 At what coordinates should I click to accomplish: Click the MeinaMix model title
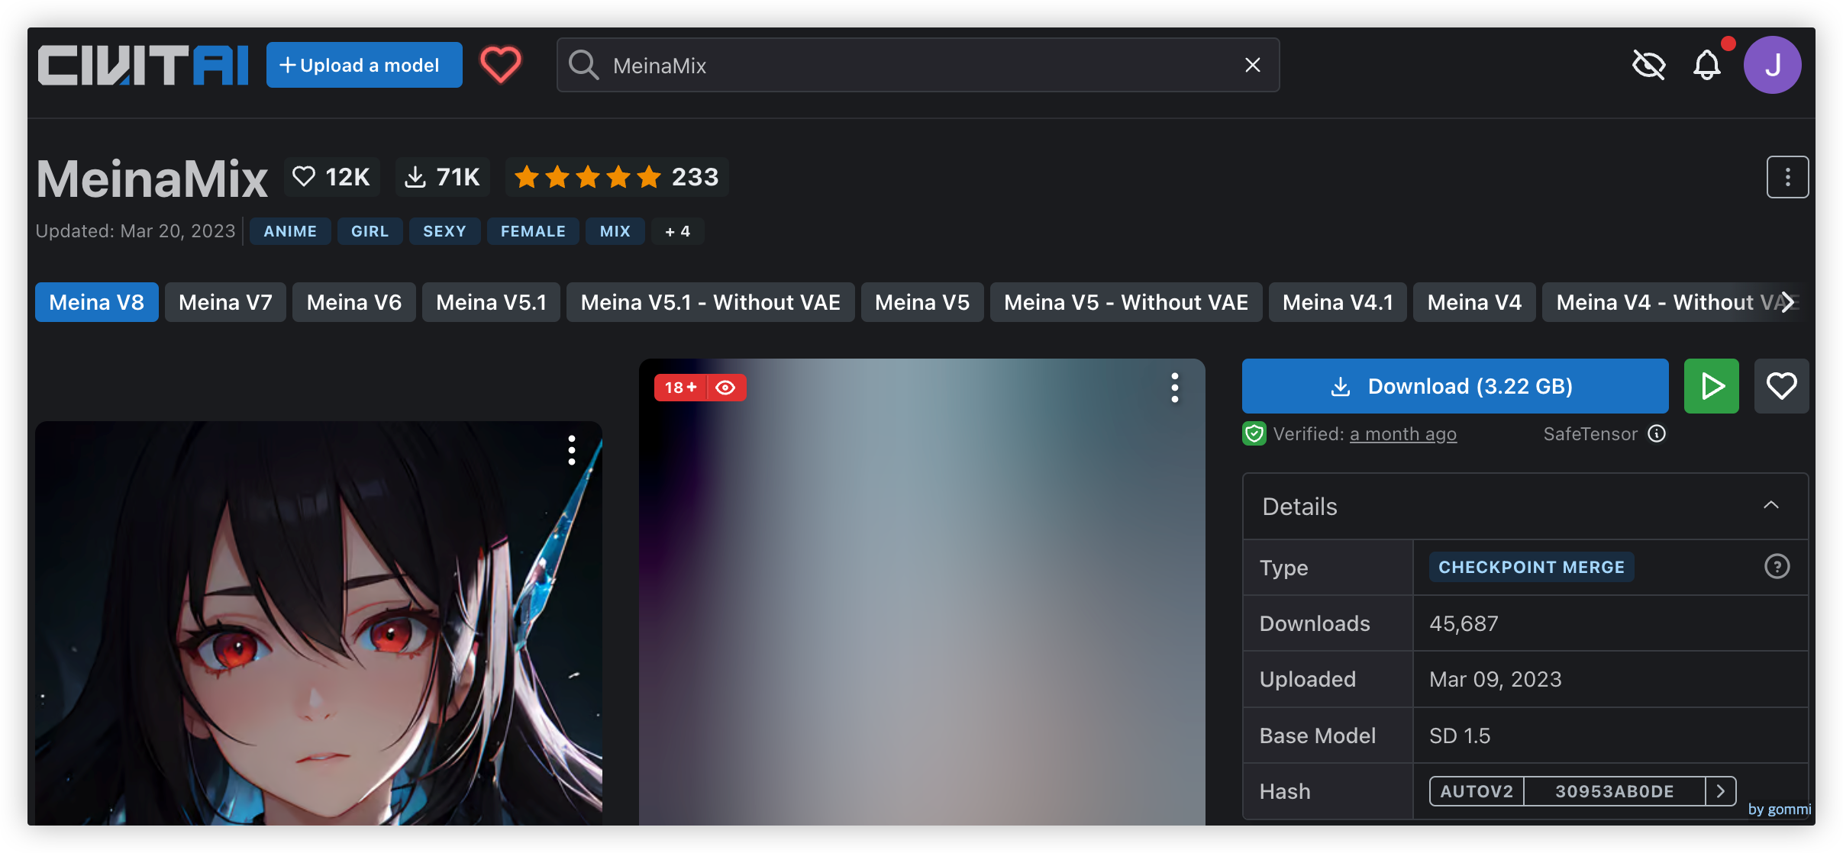152,179
